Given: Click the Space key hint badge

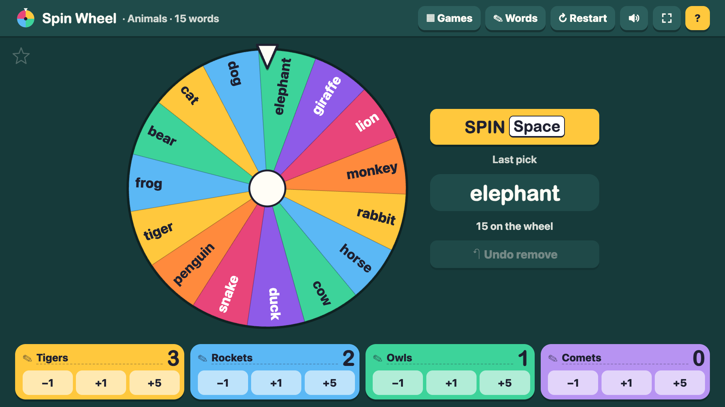Looking at the screenshot, I should (x=537, y=127).
